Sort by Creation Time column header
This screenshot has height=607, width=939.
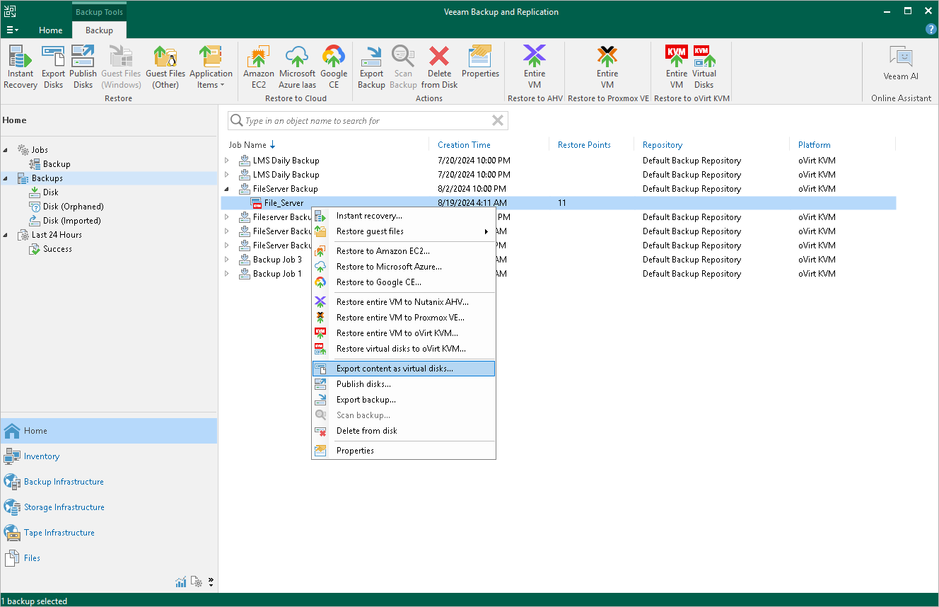tap(464, 145)
